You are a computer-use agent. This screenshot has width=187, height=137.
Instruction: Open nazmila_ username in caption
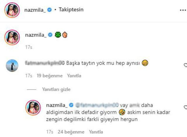[36, 35]
